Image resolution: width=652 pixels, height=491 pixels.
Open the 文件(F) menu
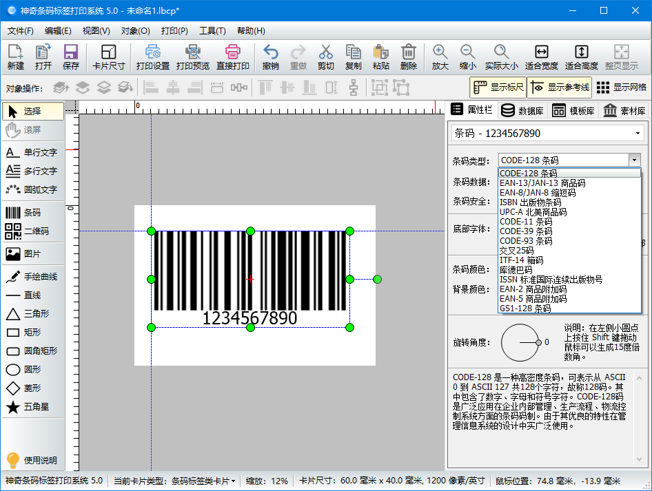pos(21,31)
